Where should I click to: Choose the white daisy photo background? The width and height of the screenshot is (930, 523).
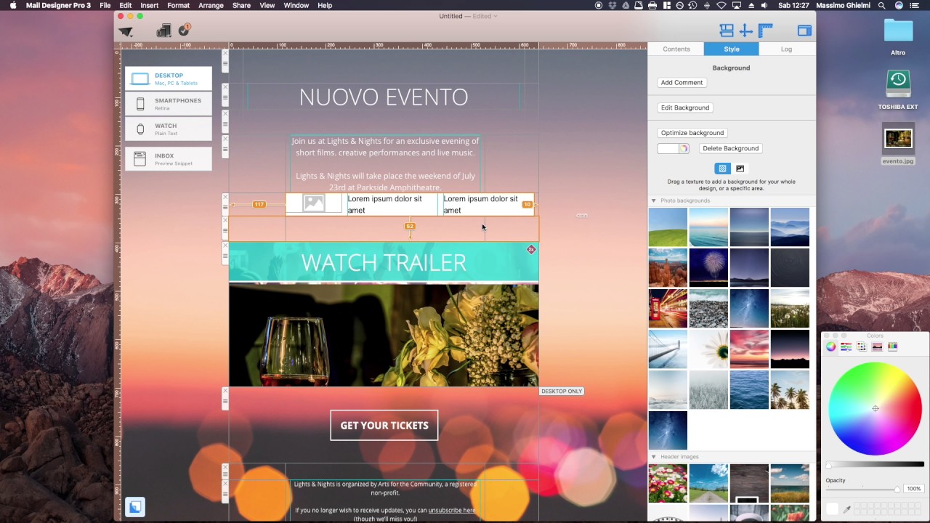click(708, 349)
